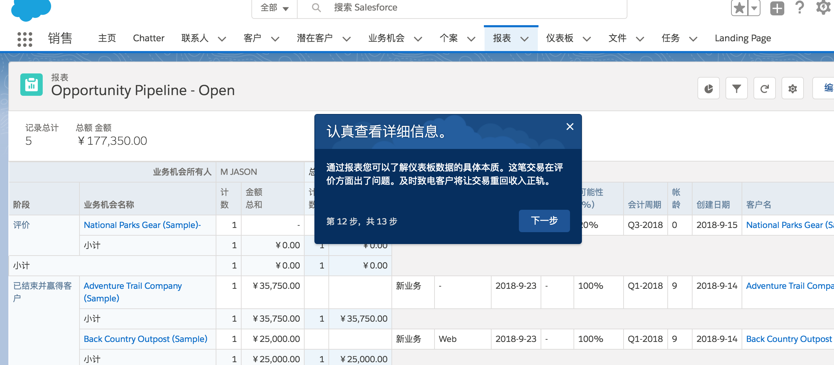Open the 全部 search scope dropdown
Viewport: 834px width, 365px height.
(274, 8)
